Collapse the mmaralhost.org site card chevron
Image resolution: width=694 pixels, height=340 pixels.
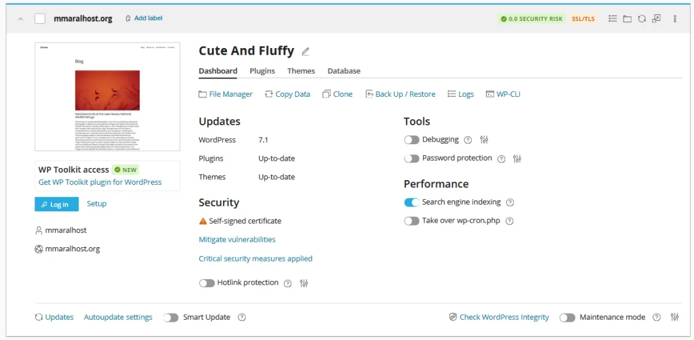point(20,19)
